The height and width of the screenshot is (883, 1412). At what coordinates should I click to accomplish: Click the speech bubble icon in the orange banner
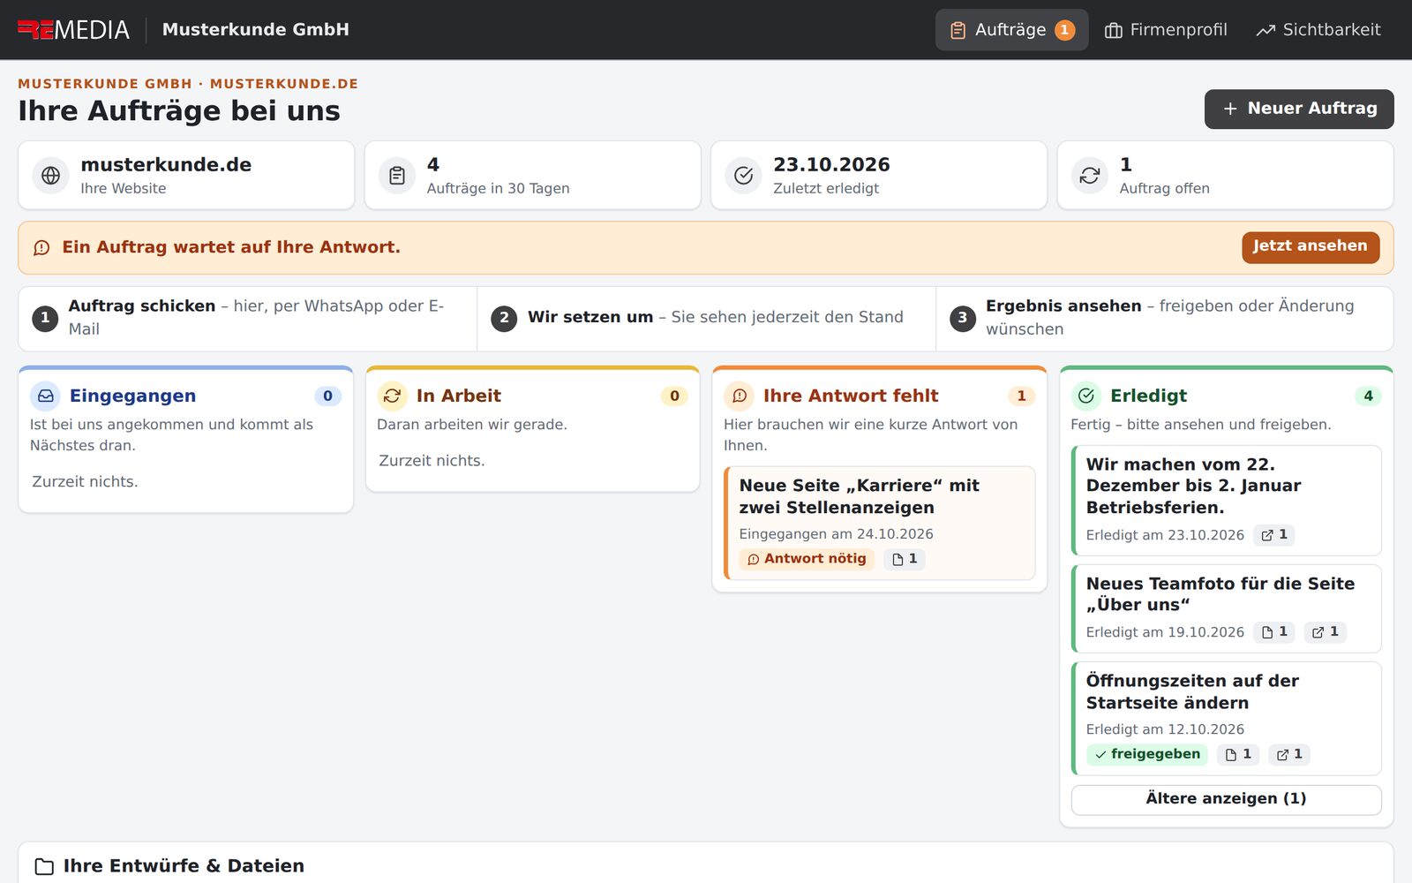pos(41,248)
